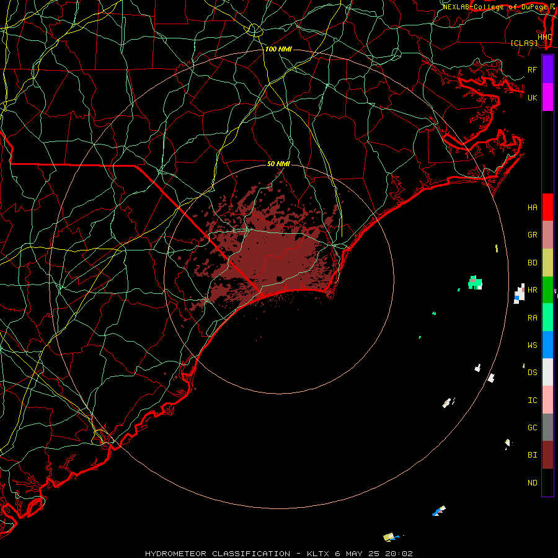Click the red HA legend swatch
Image resolution: width=558 pixels, height=558 pixels.
point(547,207)
